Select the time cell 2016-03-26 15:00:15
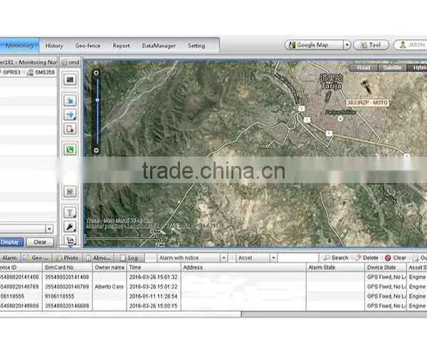 pyautogui.click(x=154, y=306)
